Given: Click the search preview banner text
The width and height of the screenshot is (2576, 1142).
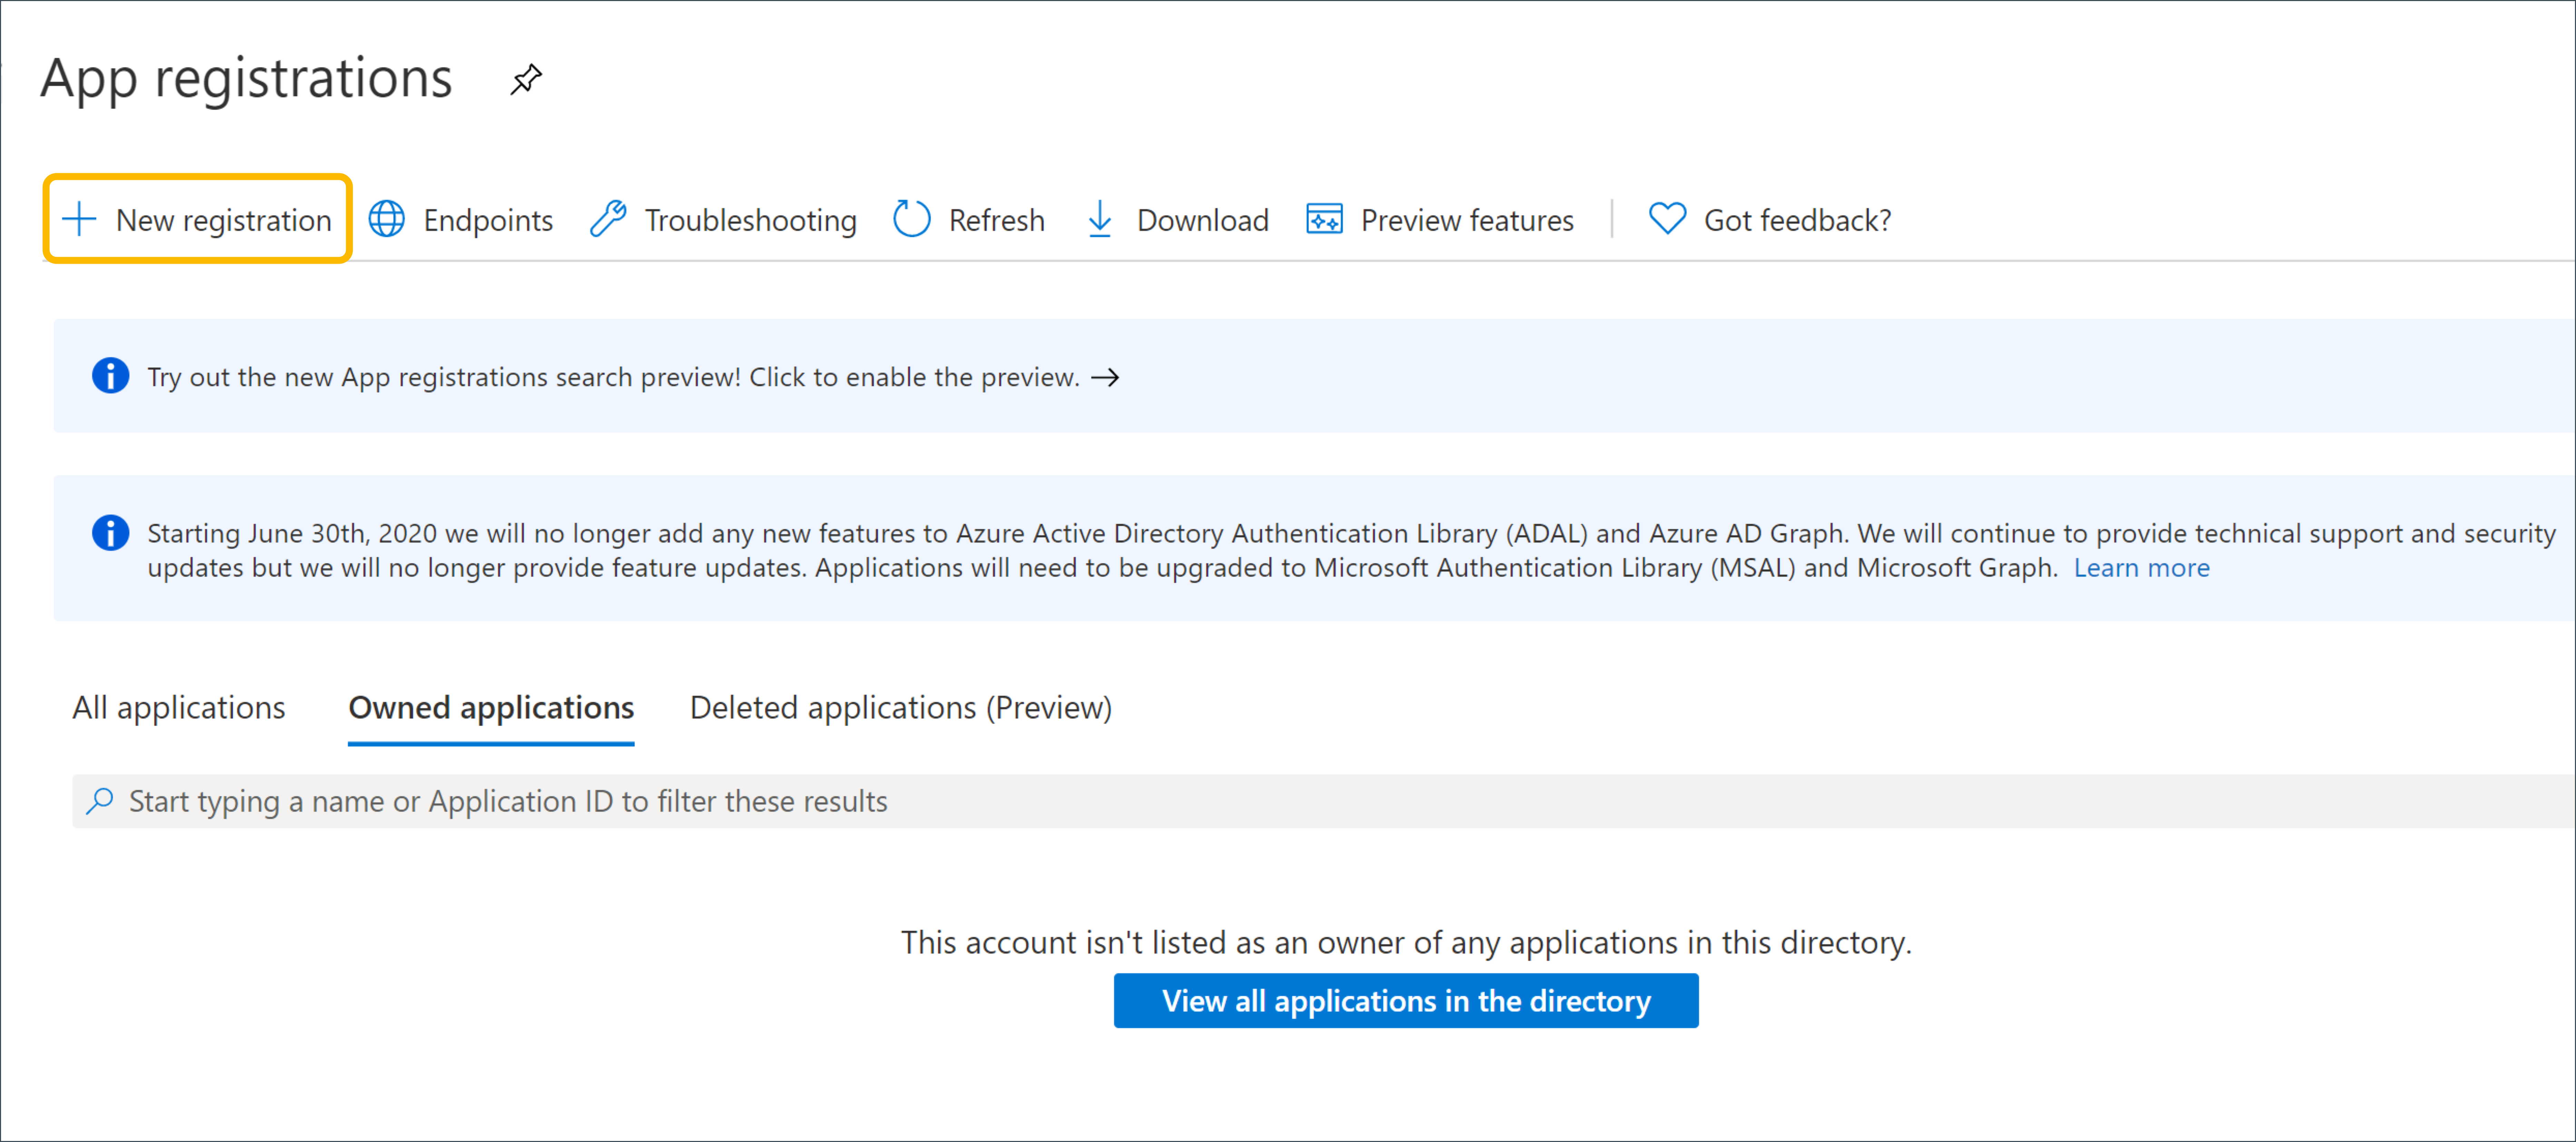Looking at the screenshot, I should (x=613, y=377).
